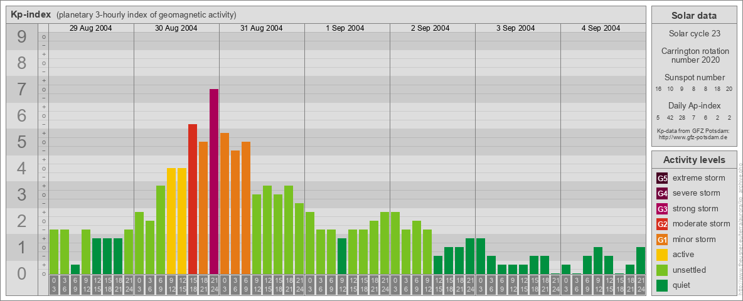The width and height of the screenshot is (743, 301).
Task: Click the 21-24 bar on 4 Sep
Action: click(641, 260)
